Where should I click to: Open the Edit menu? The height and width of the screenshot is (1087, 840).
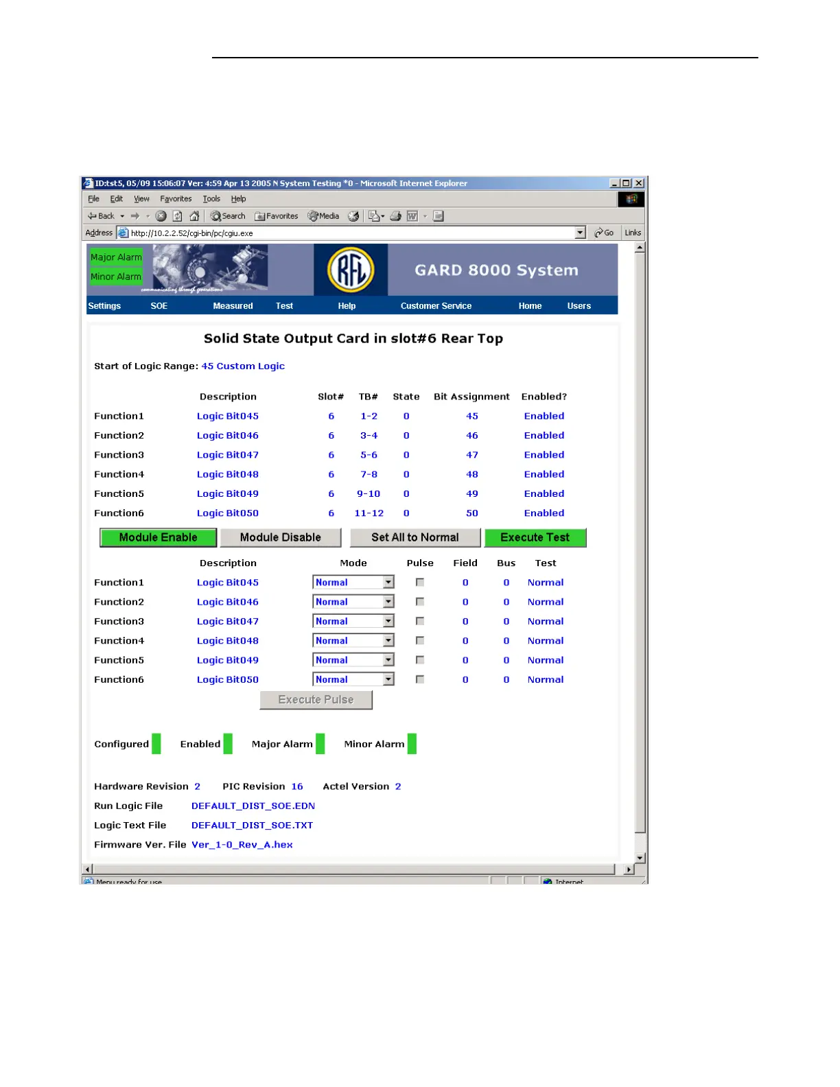tap(117, 199)
